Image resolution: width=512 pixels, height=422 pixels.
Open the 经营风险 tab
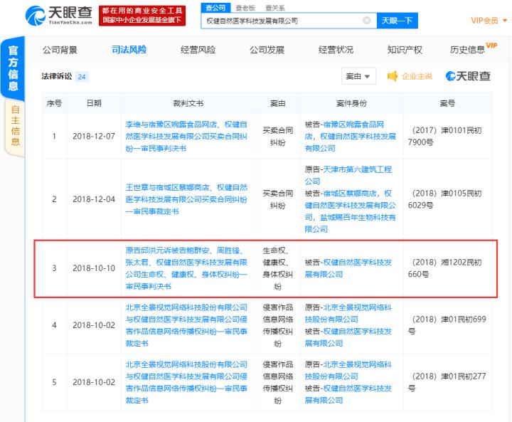click(x=198, y=50)
